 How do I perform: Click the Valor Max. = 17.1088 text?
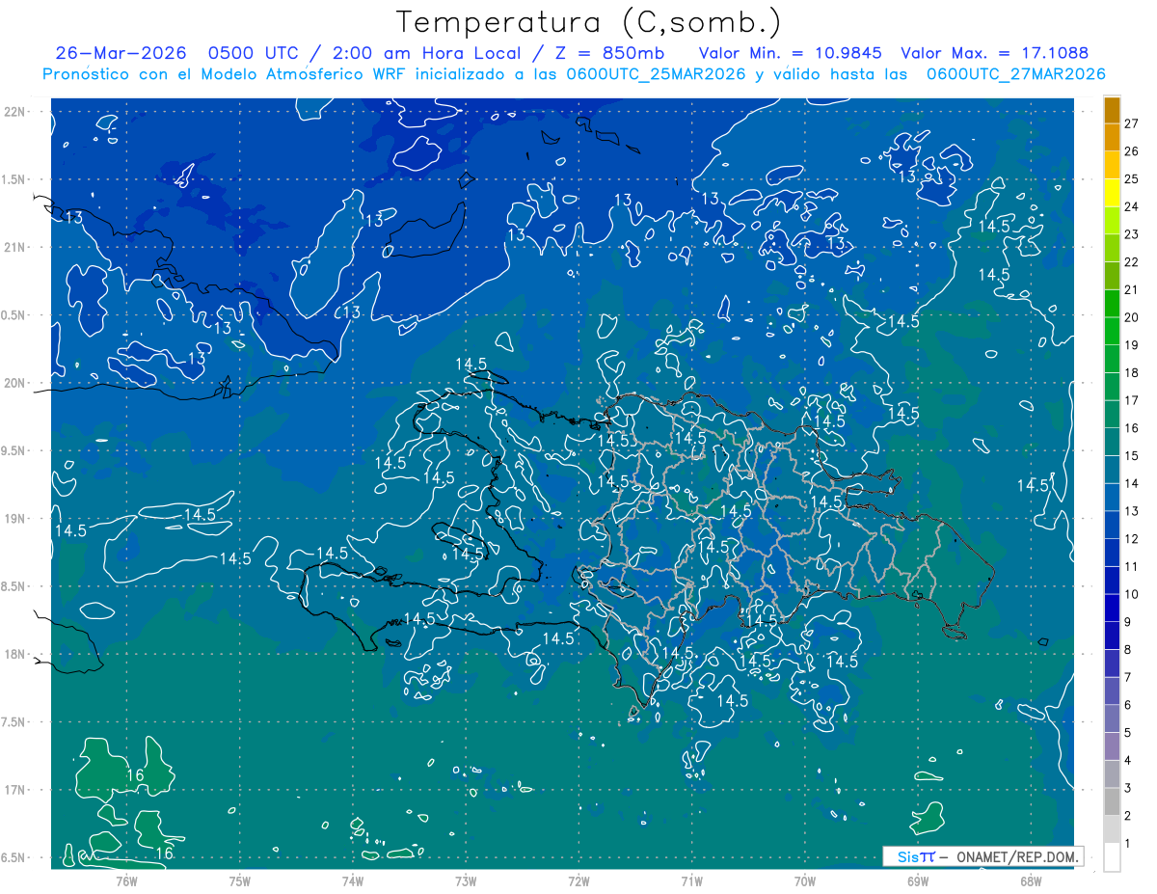pyautogui.click(x=995, y=53)
